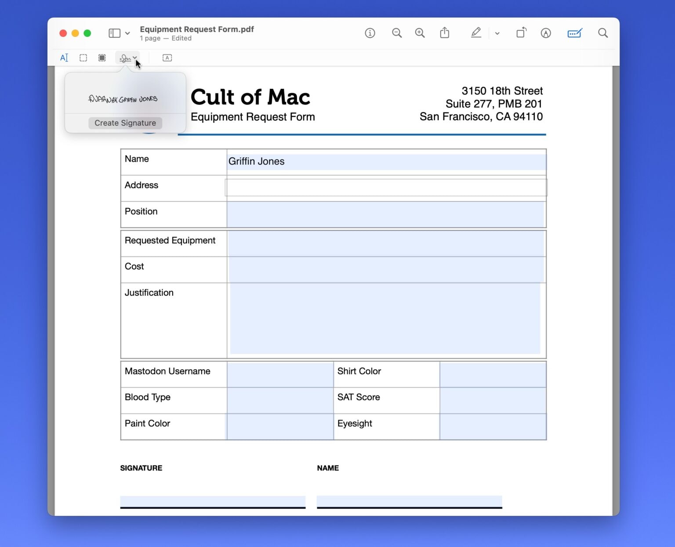
Task: Hide the Markup toolbar
Action: tap(575, 33)
